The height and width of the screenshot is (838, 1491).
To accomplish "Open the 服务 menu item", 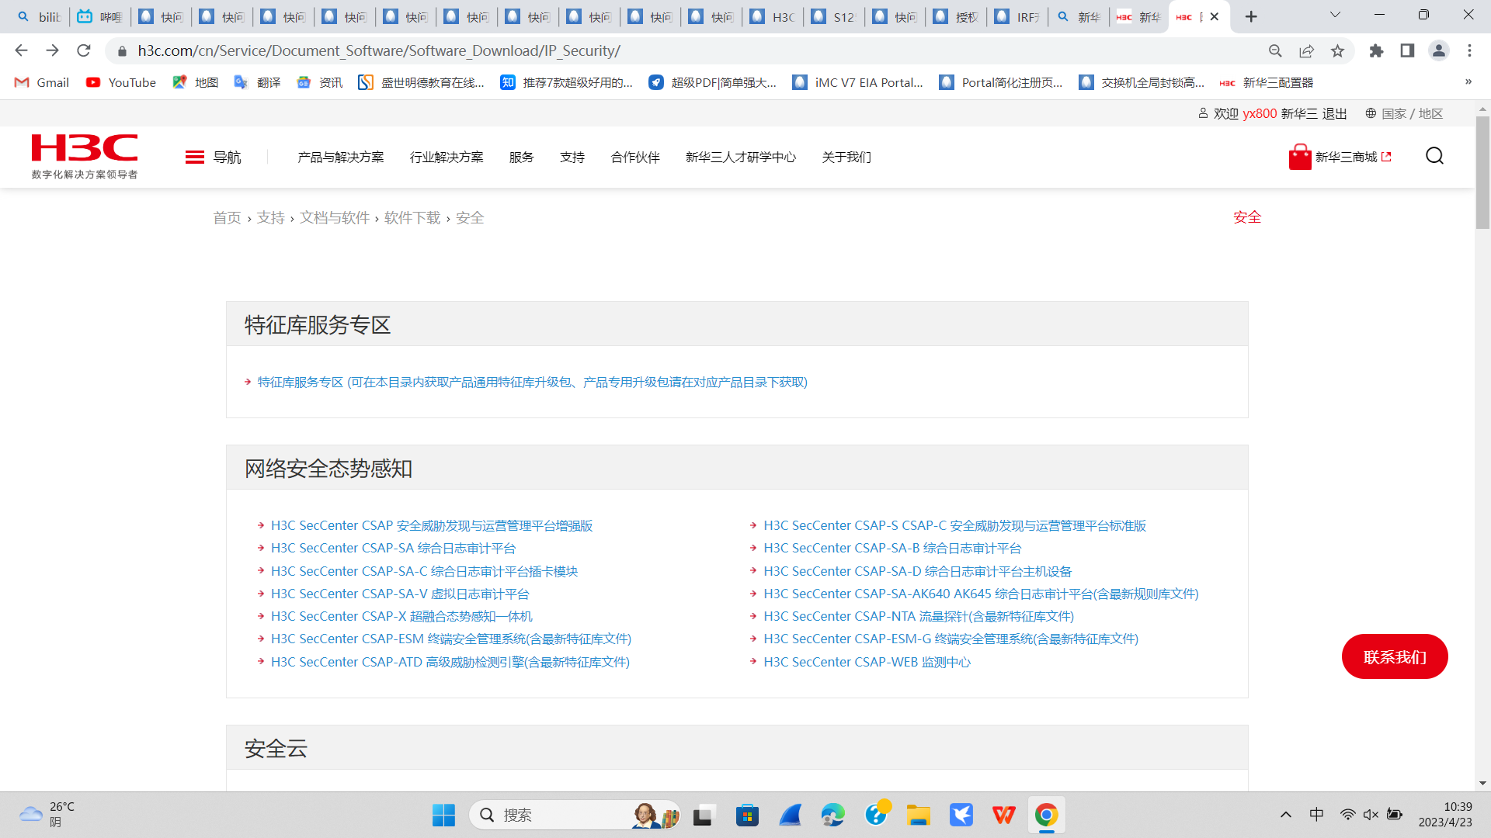I will click(x=521, y=158).
